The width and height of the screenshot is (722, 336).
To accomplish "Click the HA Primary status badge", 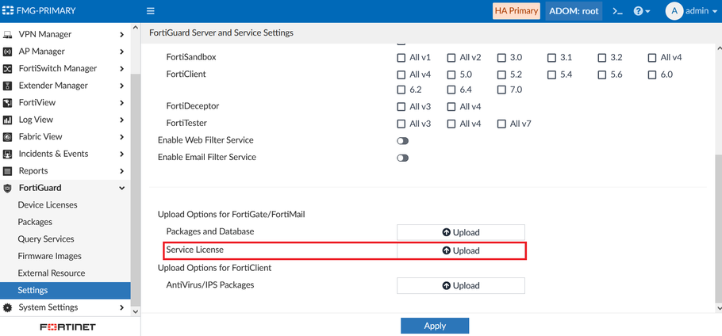I will tap(517, 11).
